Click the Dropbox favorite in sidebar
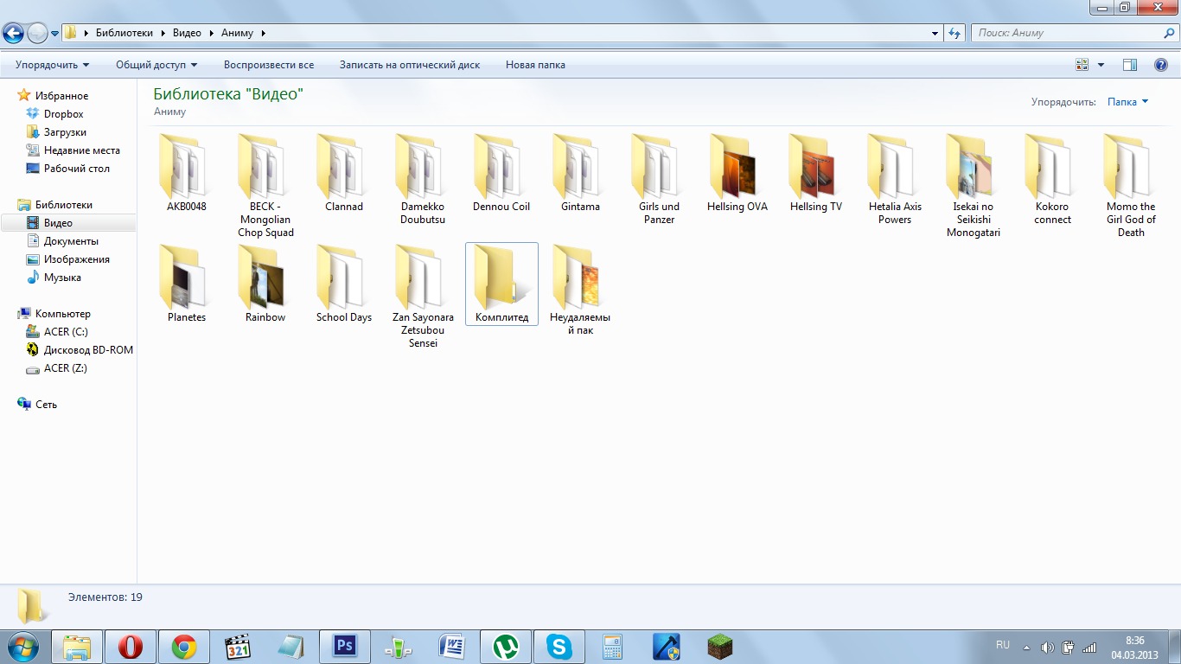 coord(63,114)
